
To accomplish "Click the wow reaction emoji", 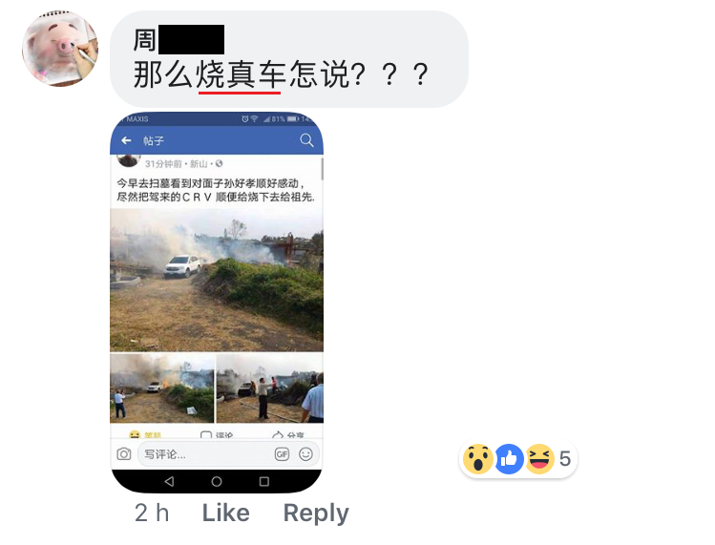I will [477, 459].
